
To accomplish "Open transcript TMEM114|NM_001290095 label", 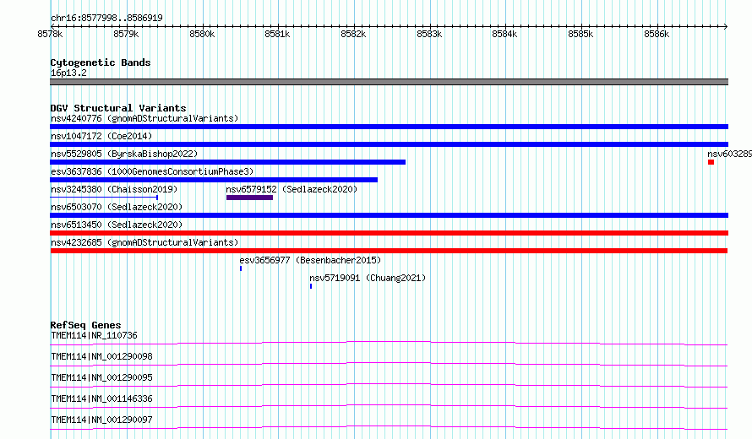I will tap(101, 377).
